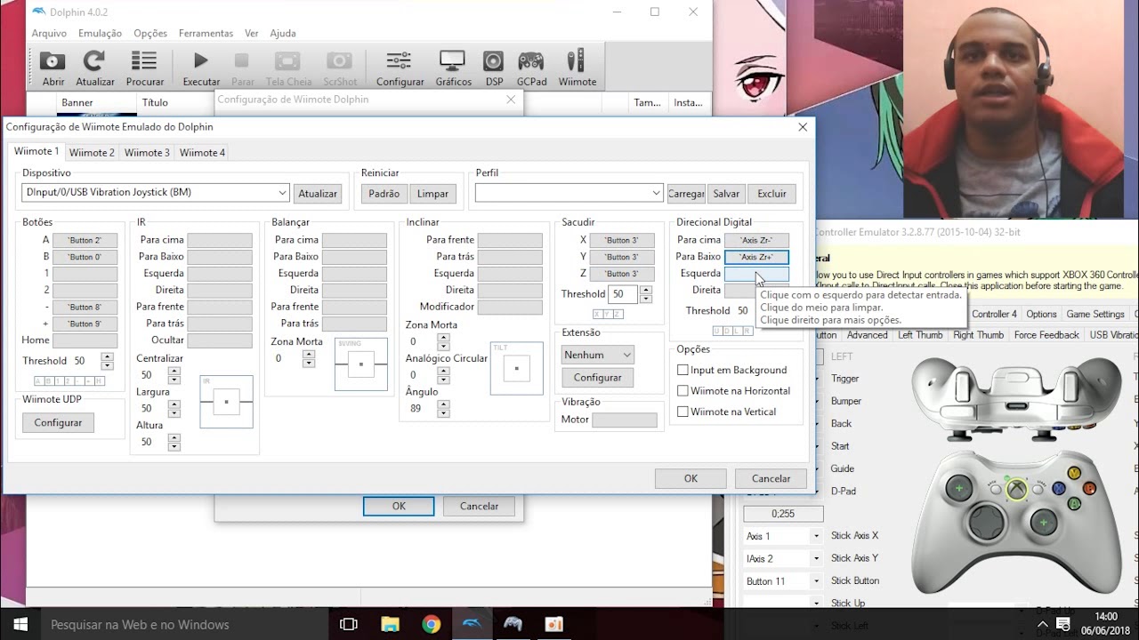This screenshot has width=1139, height=640.
Task: Click the Excluir profile button
Action: [x=771, y=193]
